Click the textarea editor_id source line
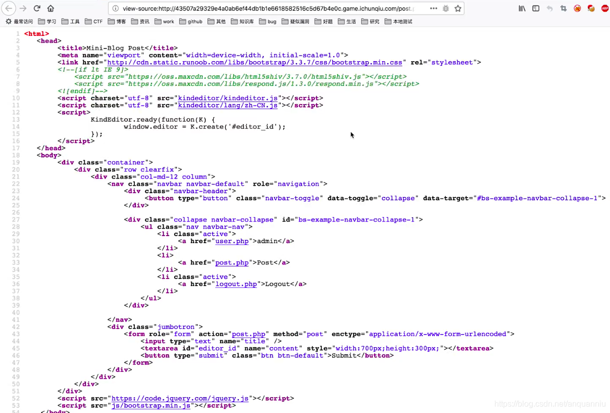The image size is (610, 413). [x=317, y=348]
